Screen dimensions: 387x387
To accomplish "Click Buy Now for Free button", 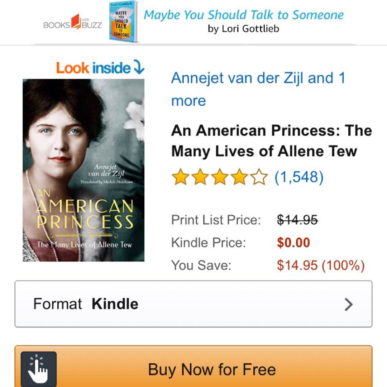I will click(x=193, y=367).
